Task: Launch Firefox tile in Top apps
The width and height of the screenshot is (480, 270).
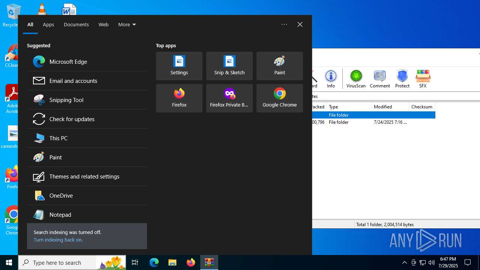Action: coord(179,98)
